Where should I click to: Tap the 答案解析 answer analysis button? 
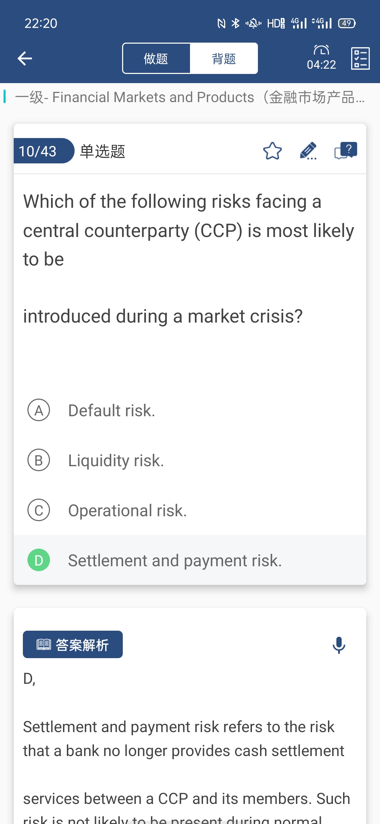click(73, 644)
